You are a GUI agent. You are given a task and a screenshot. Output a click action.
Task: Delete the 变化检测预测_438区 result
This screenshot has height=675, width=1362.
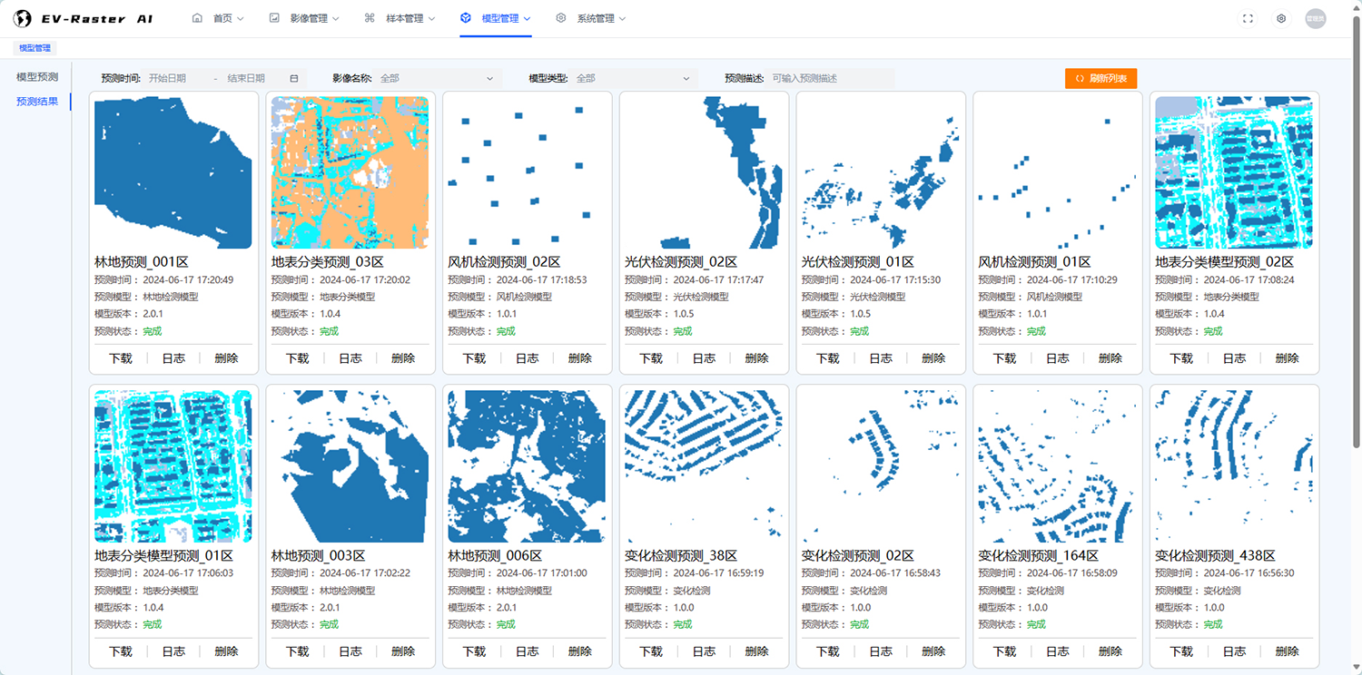1287,651
